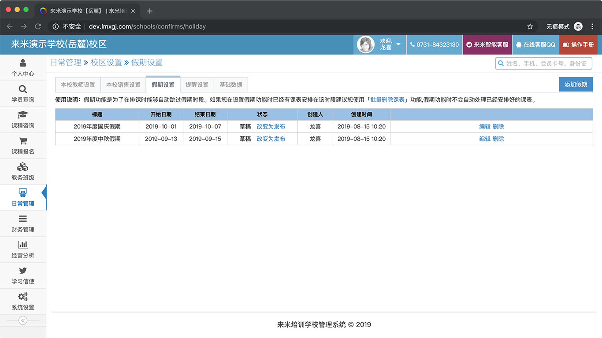Click the 课程报名 shopping cart icon
Image resolution: width=602 pixels, height=338 pixels.
(23, 141)
